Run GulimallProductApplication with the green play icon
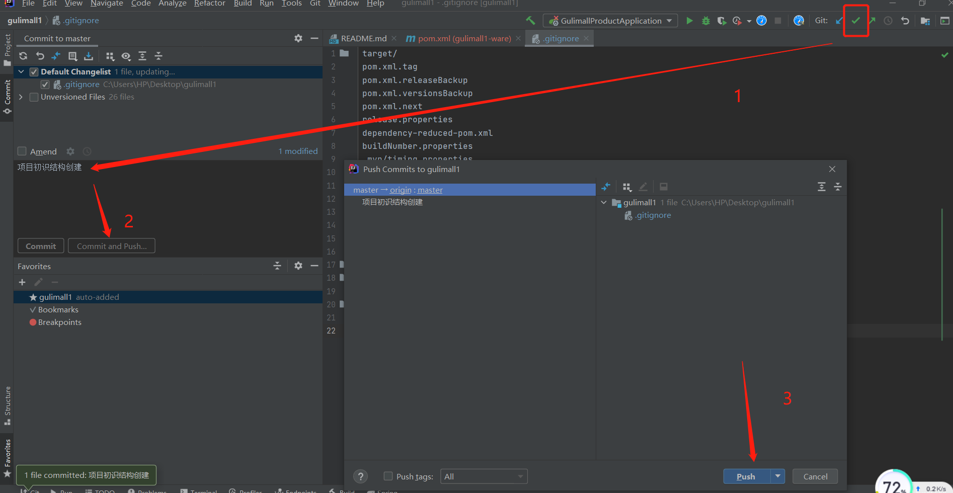Viewport: 953px width, 493px height. [x=689, y=21]
